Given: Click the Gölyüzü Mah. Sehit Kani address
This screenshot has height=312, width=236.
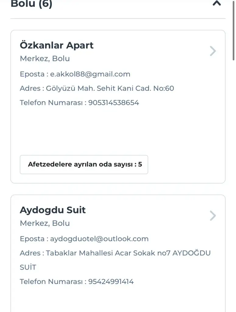Looking at the screenshot, I should pos(110,88).
